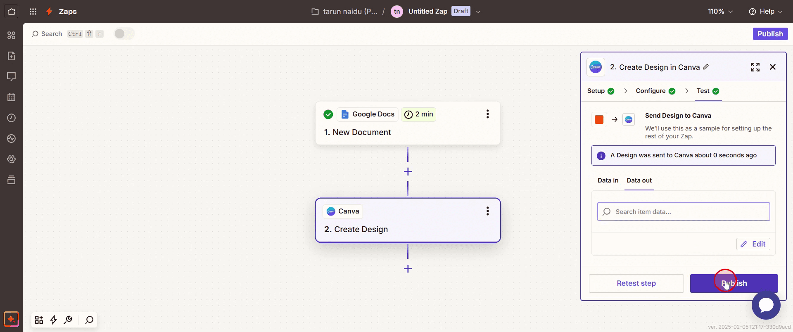
Task: Click the magnifier icon in bottom toolbar
Action: [89, 320]
